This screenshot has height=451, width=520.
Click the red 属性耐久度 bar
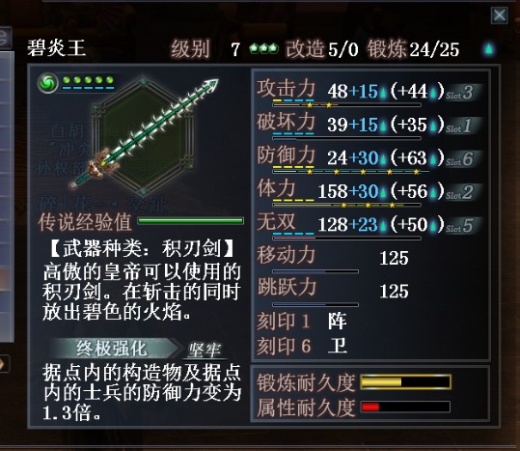405,407
